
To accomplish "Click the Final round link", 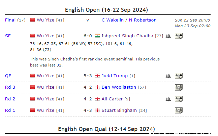I will [10, 20].
